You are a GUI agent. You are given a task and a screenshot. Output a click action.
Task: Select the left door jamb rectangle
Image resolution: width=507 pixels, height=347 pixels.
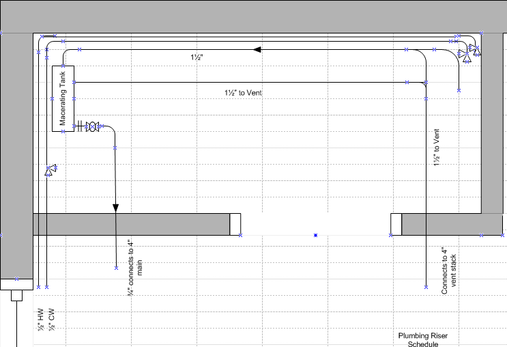(x=235, y=224)
